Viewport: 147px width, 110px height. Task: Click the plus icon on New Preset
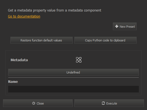click(x=116, y=26)
